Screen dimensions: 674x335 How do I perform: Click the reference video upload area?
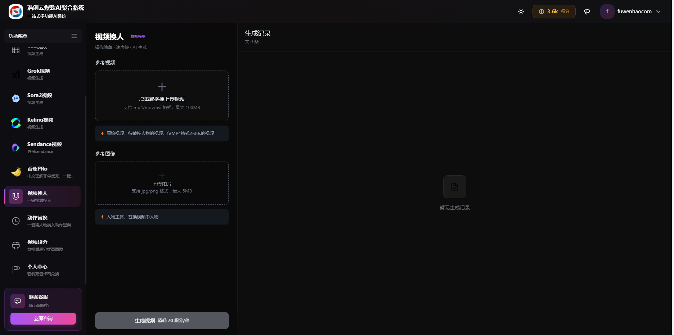[x=162, y=96]
